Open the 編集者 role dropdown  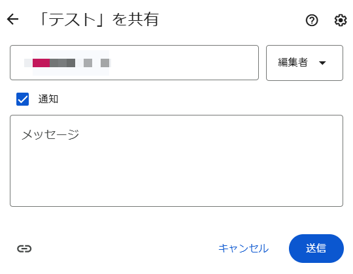(x=305, y=63)
